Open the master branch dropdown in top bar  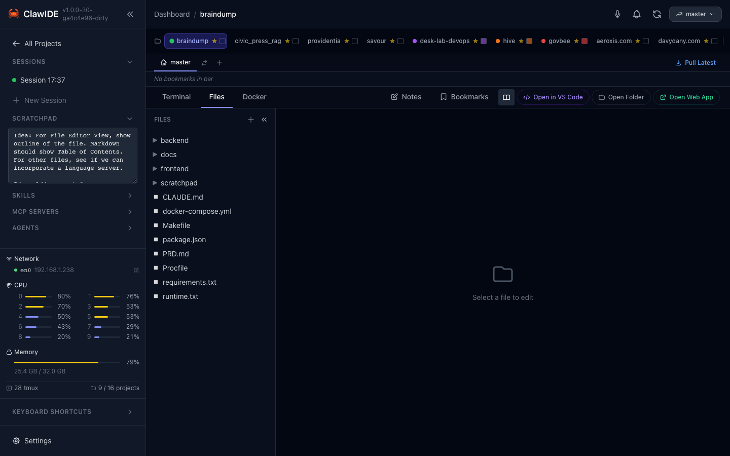click(x=695, y=14)
